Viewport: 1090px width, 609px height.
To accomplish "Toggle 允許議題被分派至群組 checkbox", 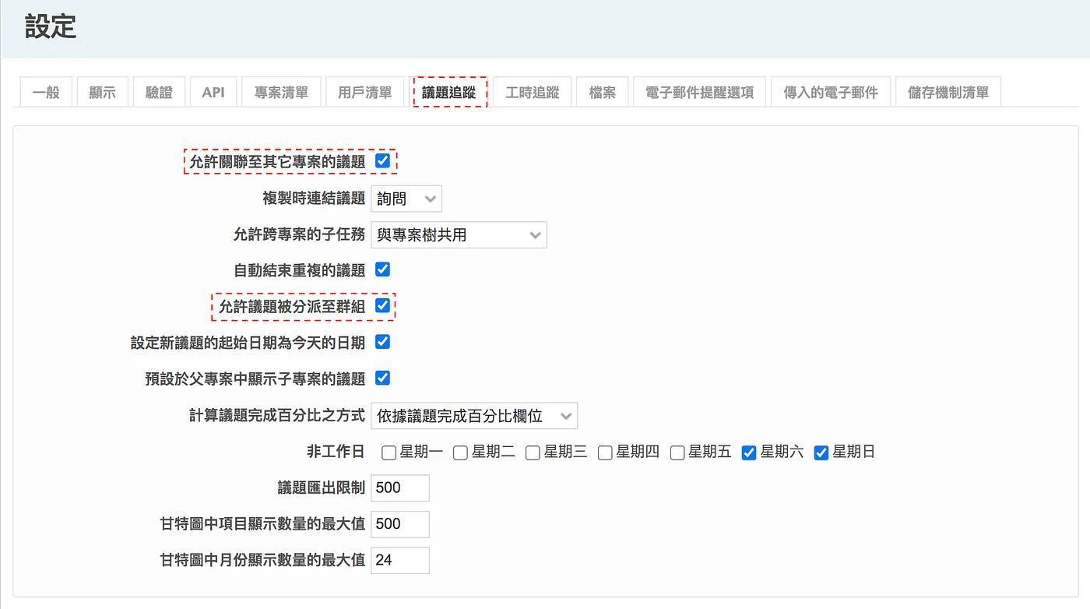I will (x=382, y=305).
